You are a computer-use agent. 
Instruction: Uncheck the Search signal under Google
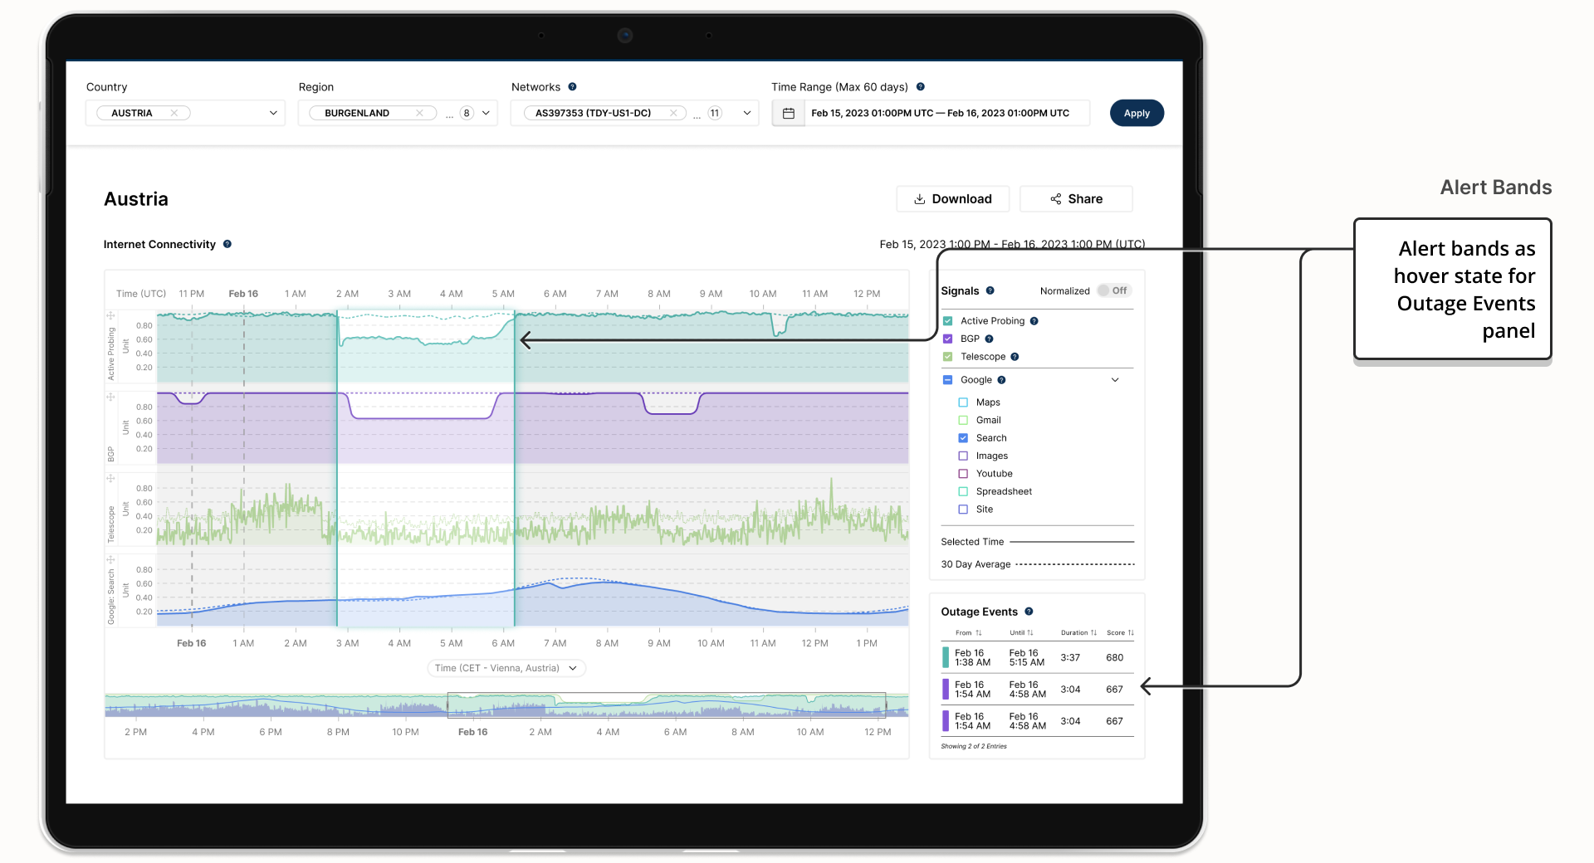point(963,438)
